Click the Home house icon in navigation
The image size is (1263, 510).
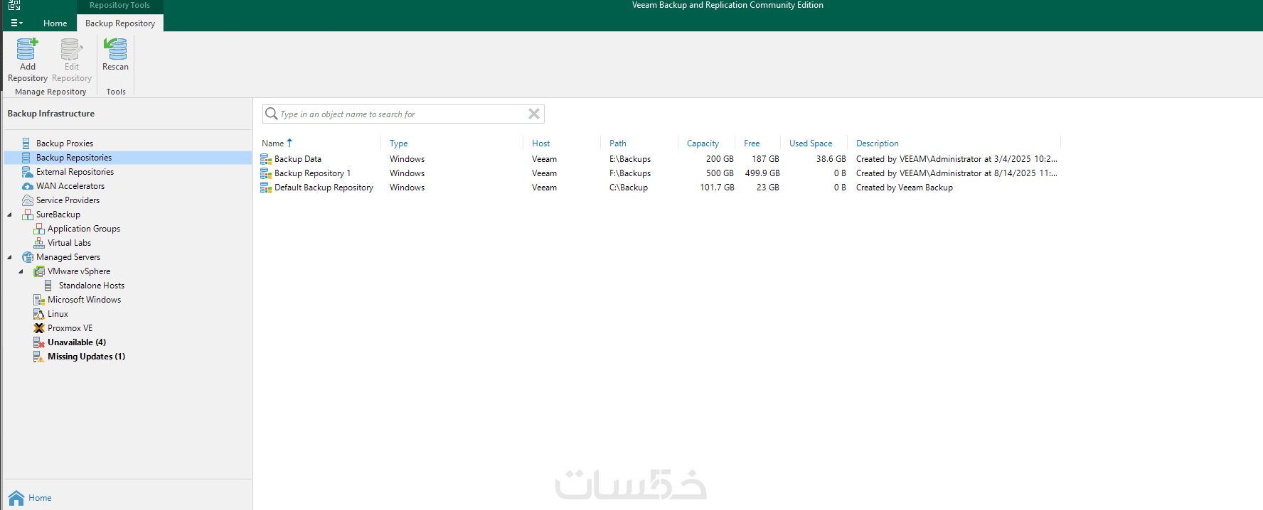pyautogui.click(x=16, y=498)
